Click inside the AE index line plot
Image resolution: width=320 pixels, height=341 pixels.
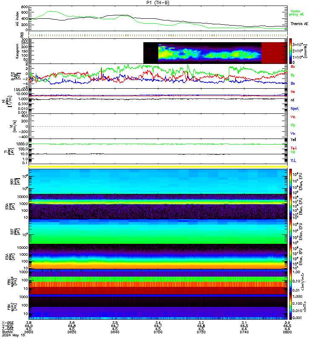click(158, 18)
